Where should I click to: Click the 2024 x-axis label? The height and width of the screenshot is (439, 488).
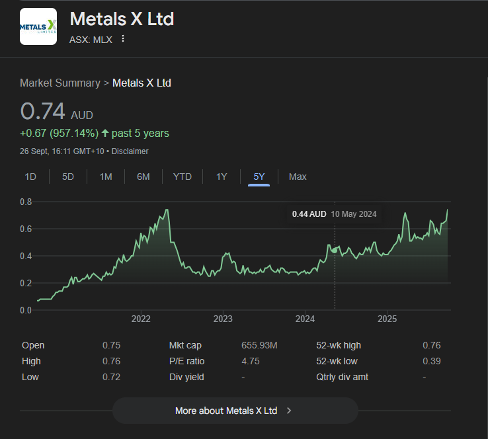pyautogui.click(x=305, y=319)
